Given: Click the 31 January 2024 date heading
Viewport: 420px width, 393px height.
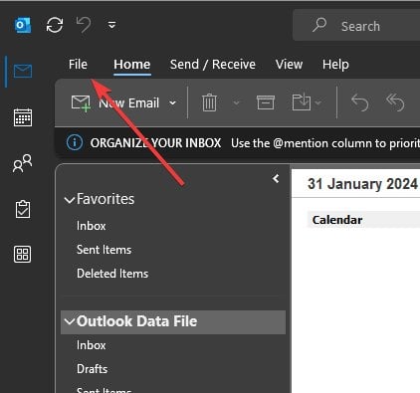Looking at the screenshot, I should (x=362, y=184).
